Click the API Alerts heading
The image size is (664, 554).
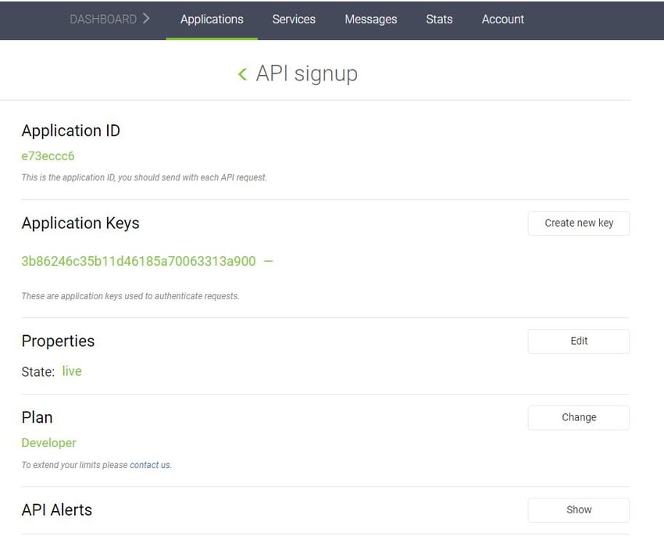57,510
